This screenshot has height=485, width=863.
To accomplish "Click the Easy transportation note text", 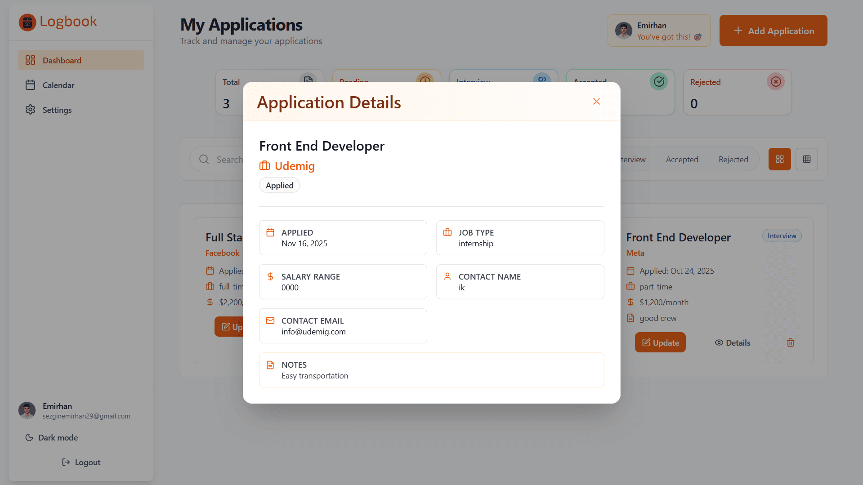I will coord(315,376).
